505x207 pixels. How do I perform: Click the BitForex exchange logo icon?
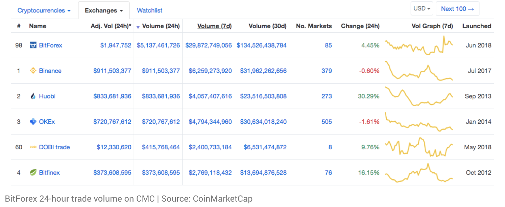click(33, 45)
